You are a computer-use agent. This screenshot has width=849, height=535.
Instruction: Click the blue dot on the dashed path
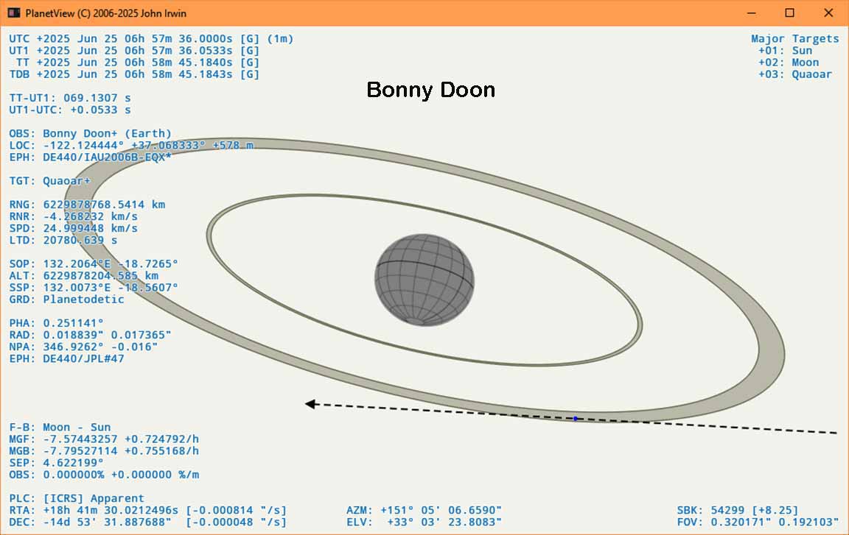(576, 419)
